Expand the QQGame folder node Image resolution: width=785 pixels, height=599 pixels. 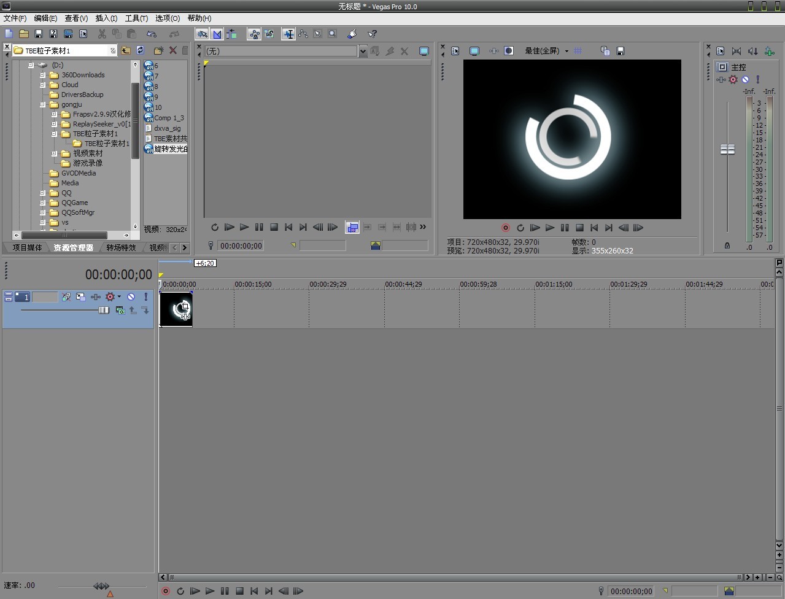[43, 203]
